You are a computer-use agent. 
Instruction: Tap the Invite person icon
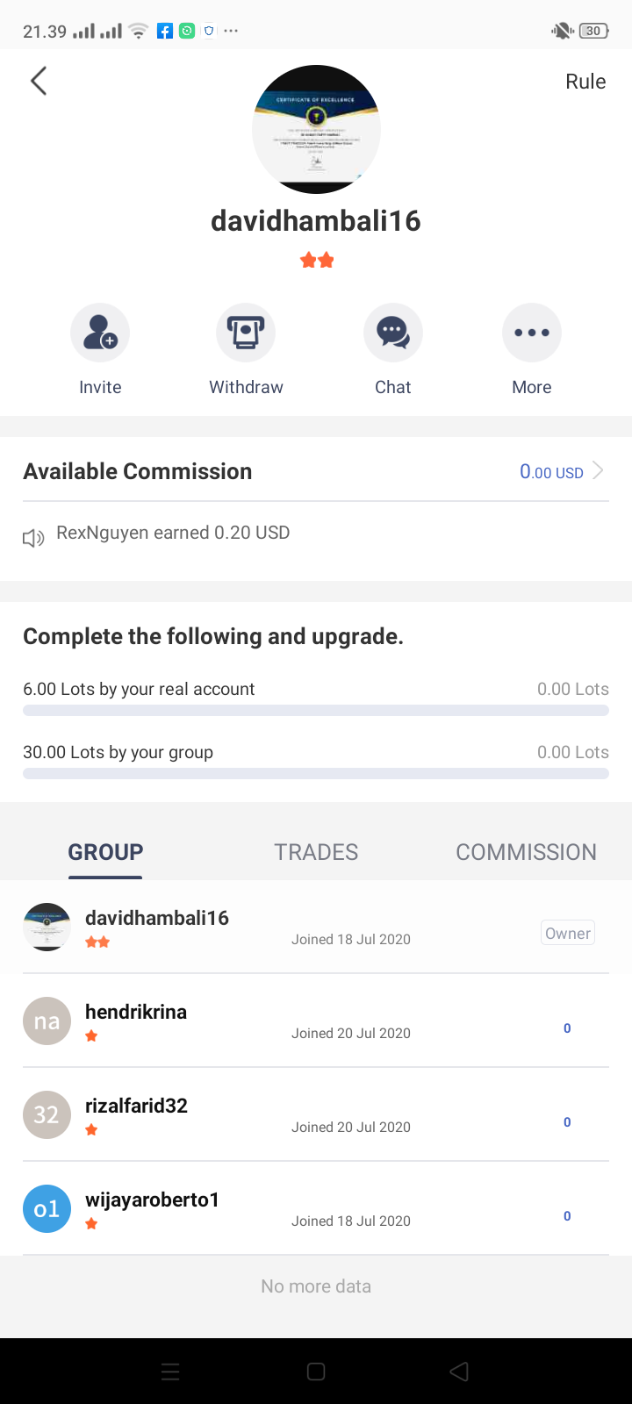(100, 333)
